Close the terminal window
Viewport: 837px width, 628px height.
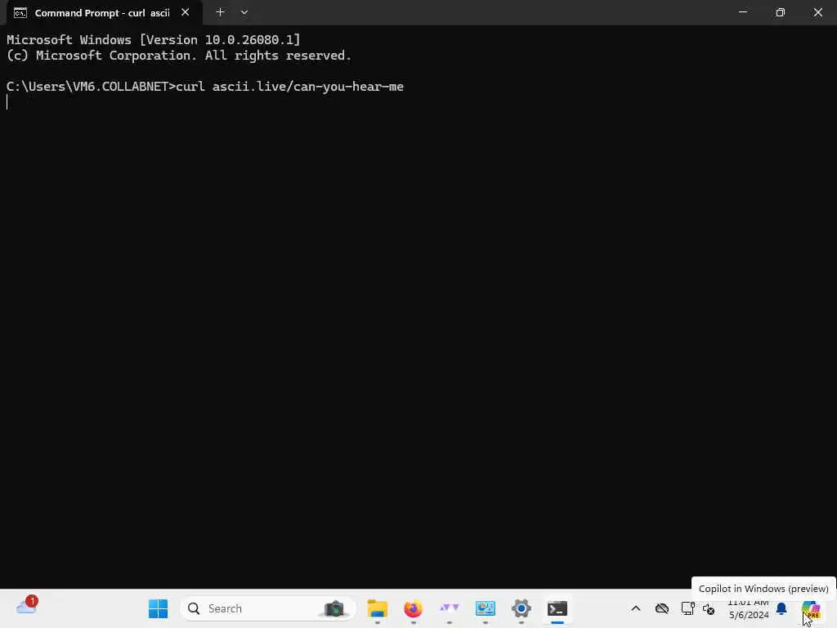[817, 11]
